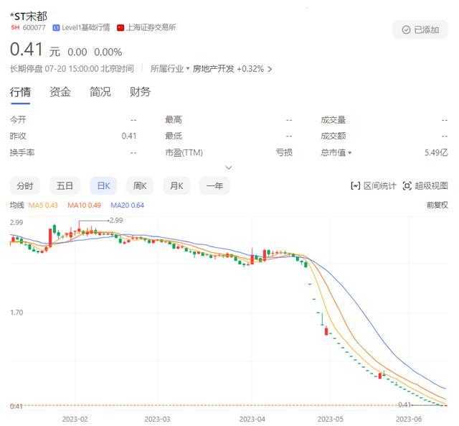Open the 房地产开发 industry link
The image size is (459, 426).
(x=214, y=69)
